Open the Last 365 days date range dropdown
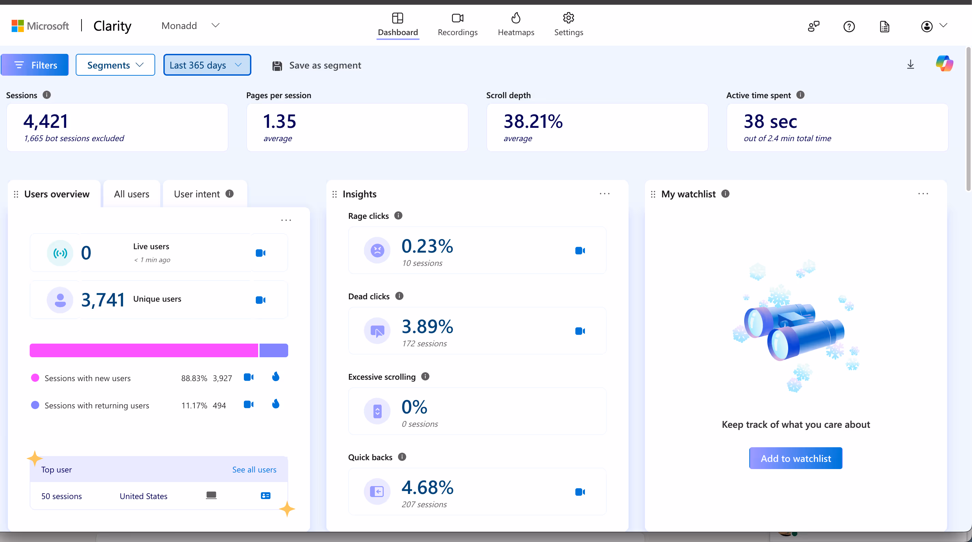Viewport: 972px width, 542px height. [207, 65]
